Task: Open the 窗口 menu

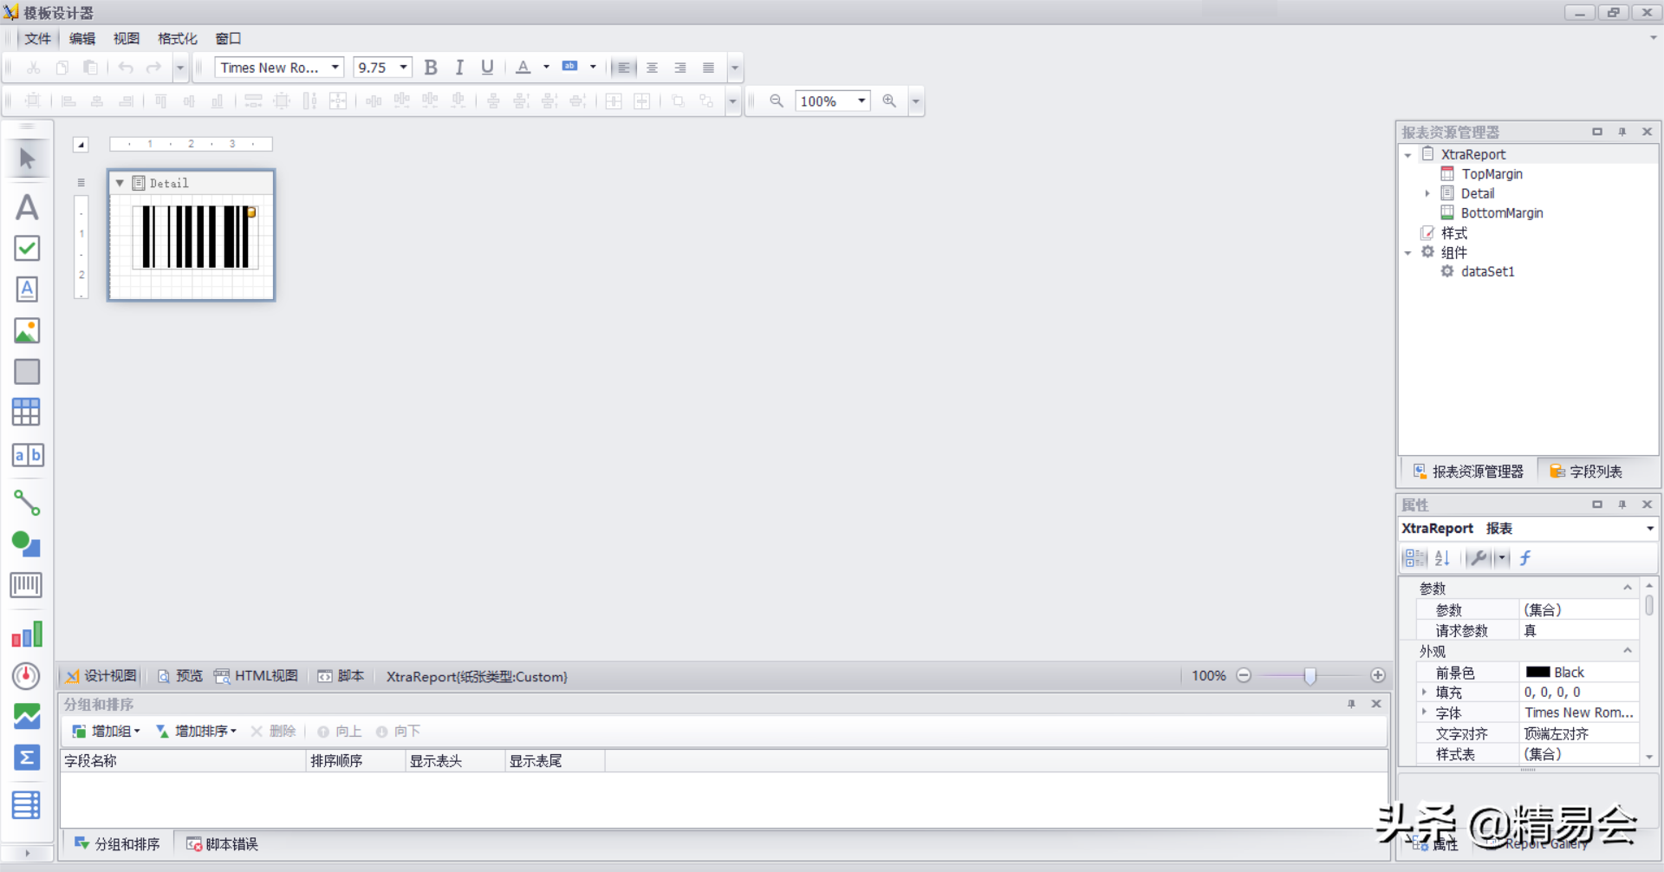Action: click(228, 39)
